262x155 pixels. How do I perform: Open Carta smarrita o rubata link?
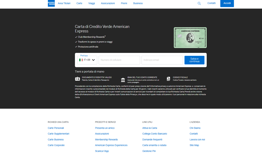tap(155, 145)
